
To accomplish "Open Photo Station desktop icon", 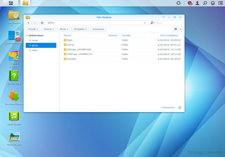I will coord(14,137).
